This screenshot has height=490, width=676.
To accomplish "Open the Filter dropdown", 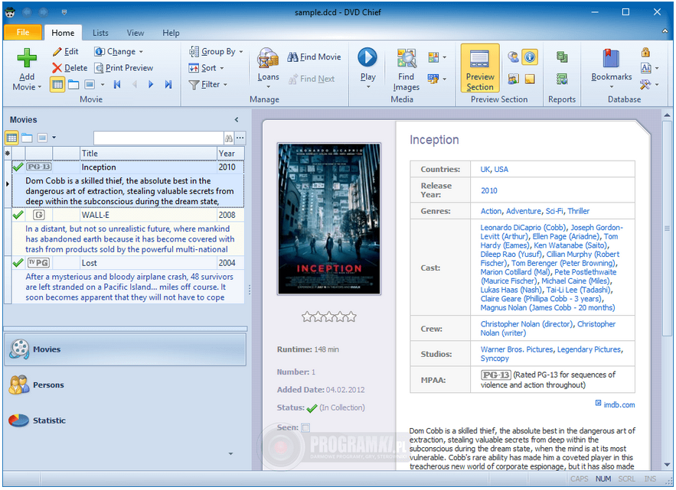I will (x=208, y=84).
